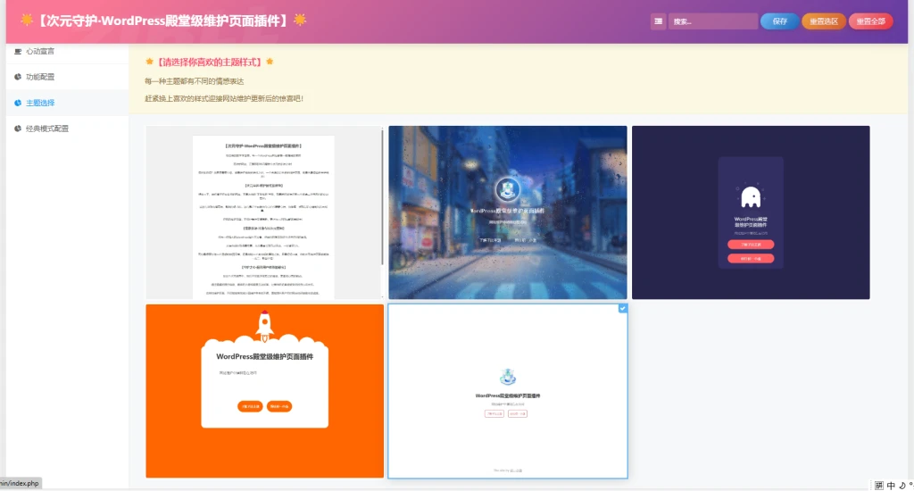Open the 心动宣言 menu section

coord(46,52)
